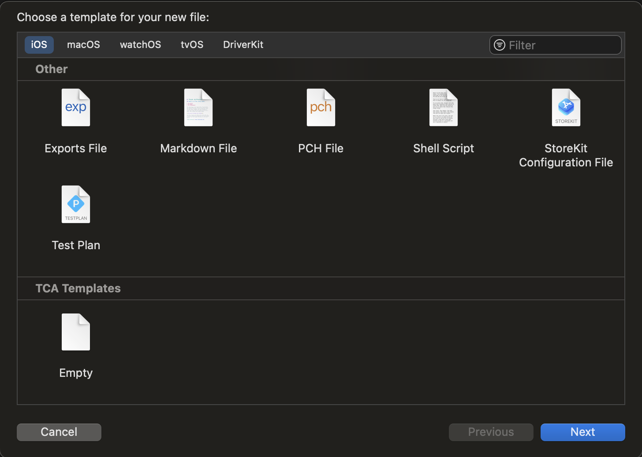Click the Empty template label
Image resolution: width=642 pixels, height=457 pixels.
[76, 373]
